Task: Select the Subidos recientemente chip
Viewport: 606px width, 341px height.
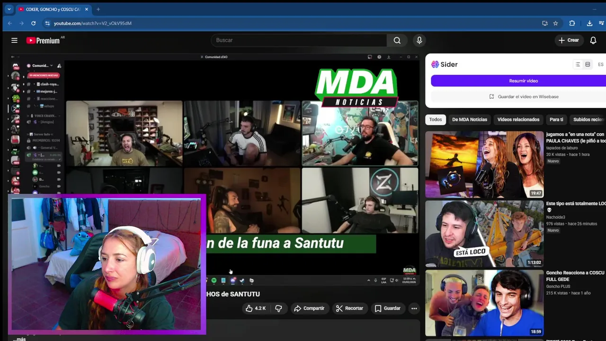Action: click(x=588, y=119)
